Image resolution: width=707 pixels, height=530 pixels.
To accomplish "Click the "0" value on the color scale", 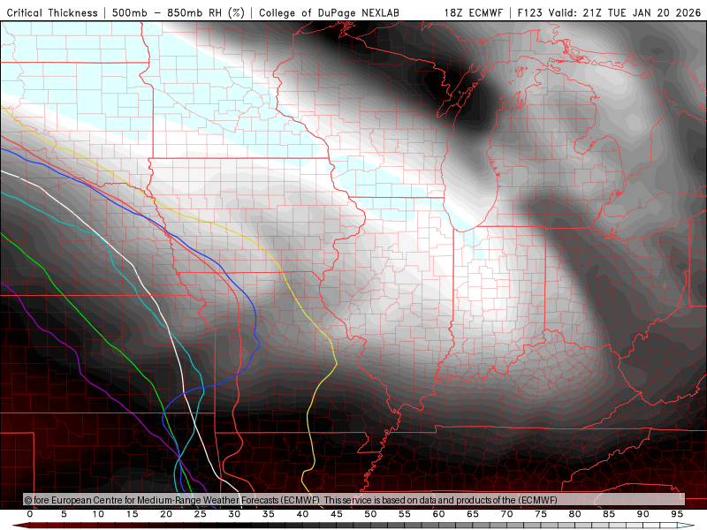I will (x=30, y=514).
